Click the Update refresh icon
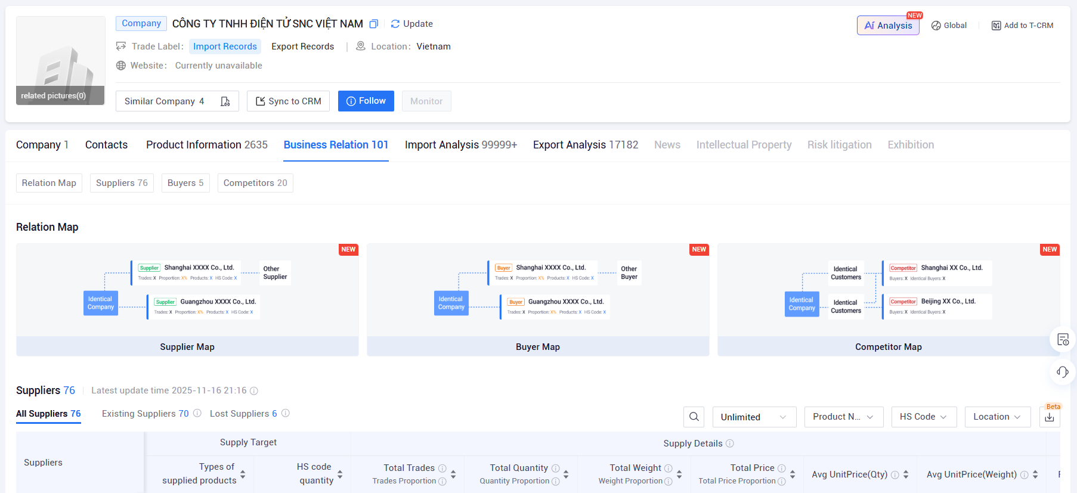Screen dimensions: 1077x493 (x=395, y=24)
